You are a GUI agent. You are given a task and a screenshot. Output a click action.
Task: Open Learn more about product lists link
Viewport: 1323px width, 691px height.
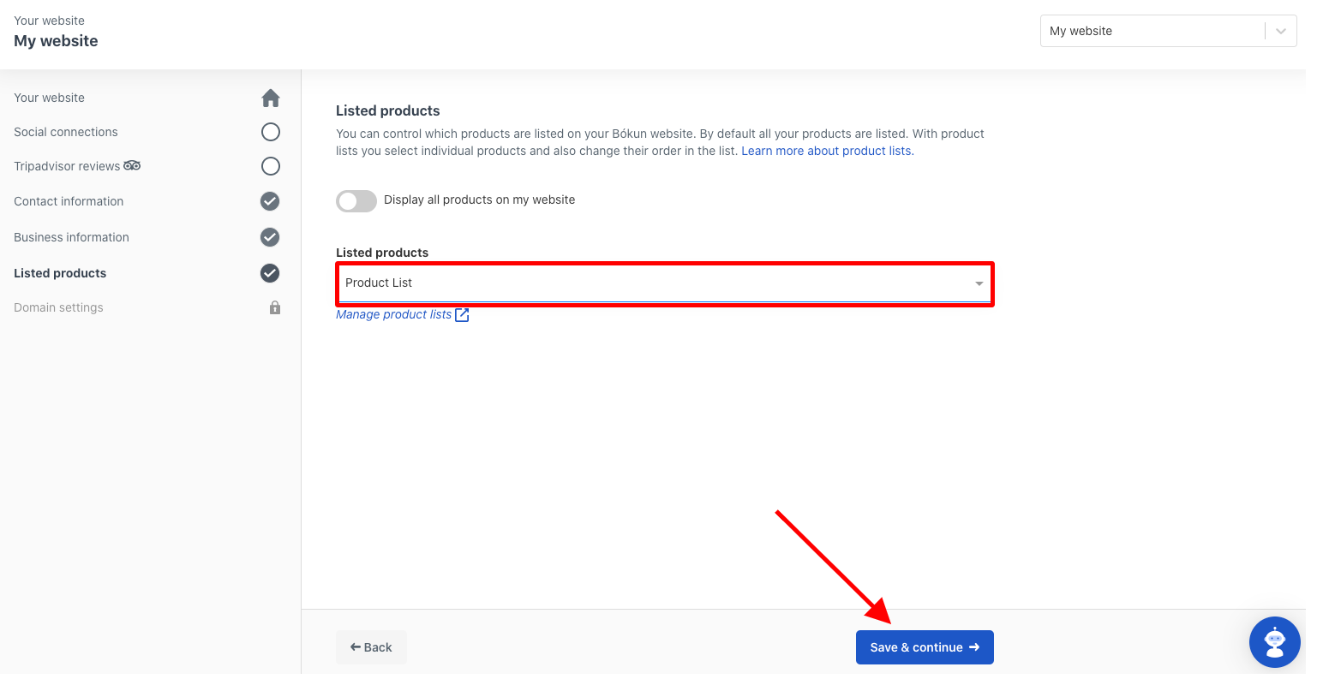(x=826, y=151)
